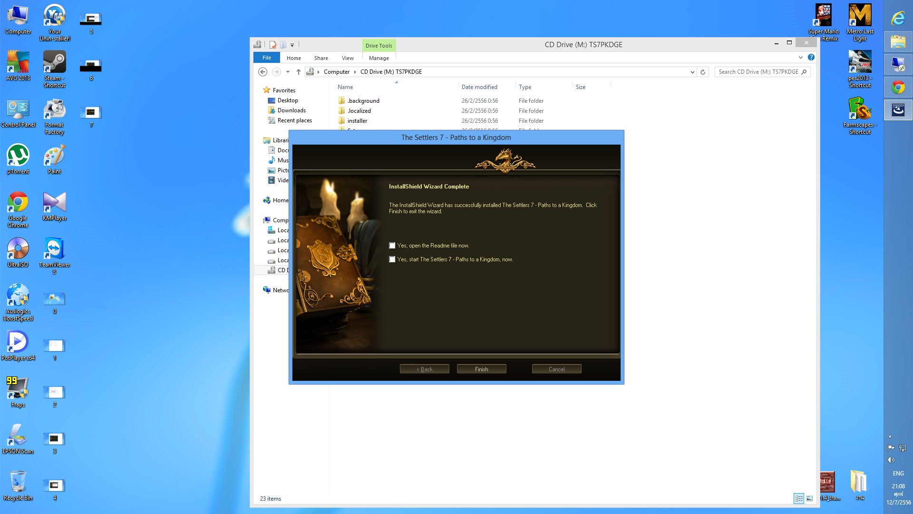
Task: Open the View ribbon tab
Action: (x=348, y=58)
